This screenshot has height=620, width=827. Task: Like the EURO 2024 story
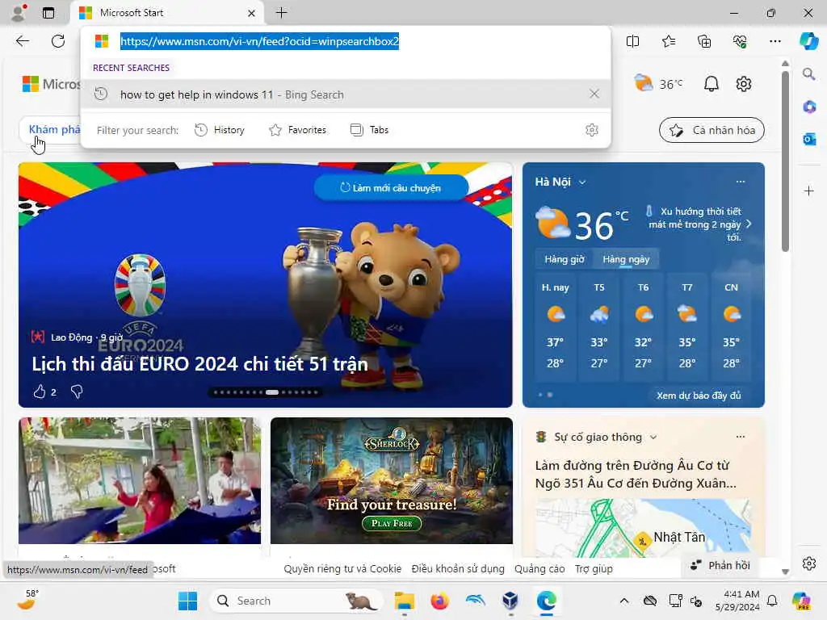click(x=40, y=392)
